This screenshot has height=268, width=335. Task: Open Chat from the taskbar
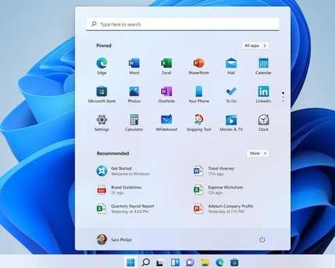pos(190,263)
